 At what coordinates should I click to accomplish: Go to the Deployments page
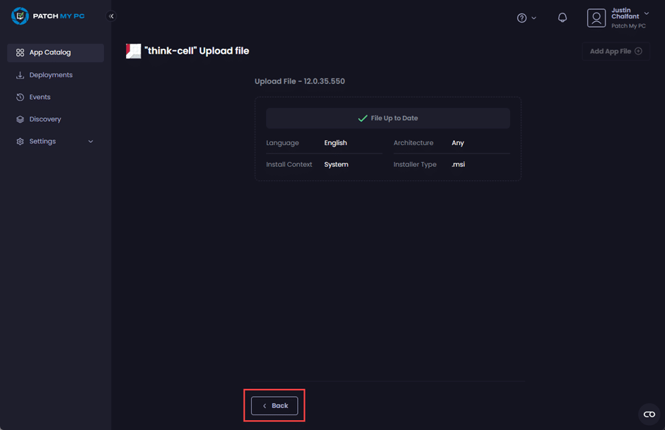pyautogui.click(x=50, y=75)
